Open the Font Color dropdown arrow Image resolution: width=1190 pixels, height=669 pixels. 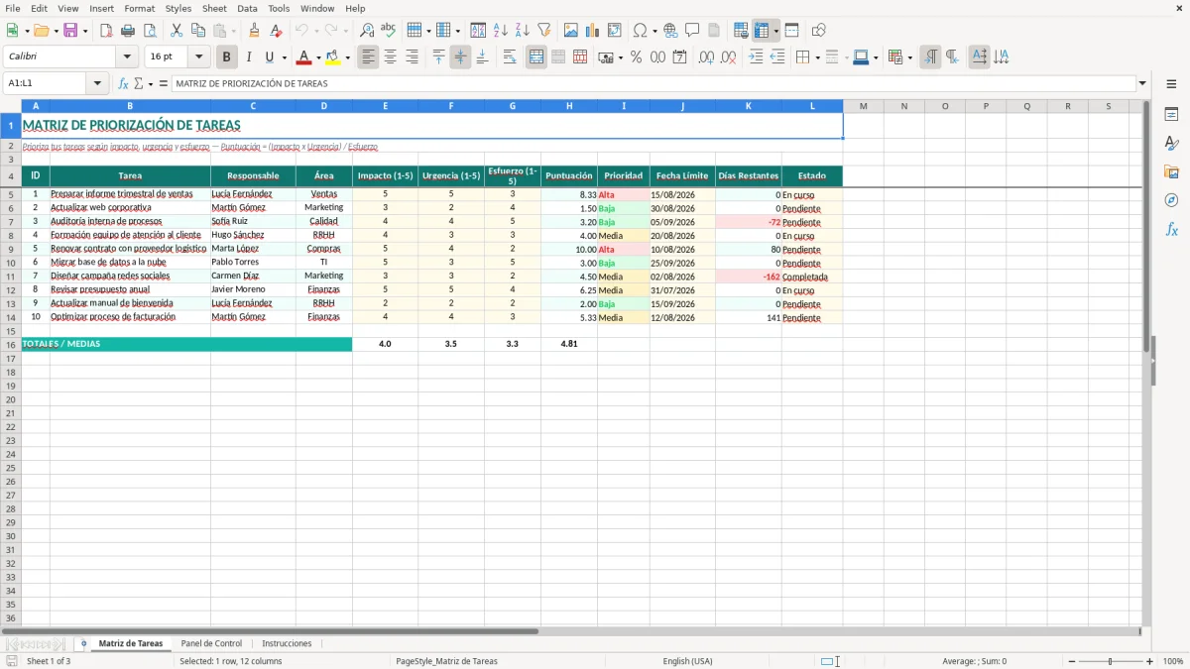318,57
